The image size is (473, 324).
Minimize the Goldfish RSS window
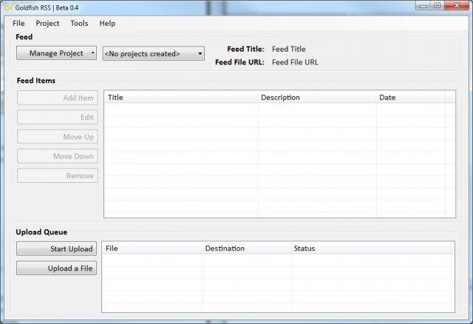coord(423,5)
